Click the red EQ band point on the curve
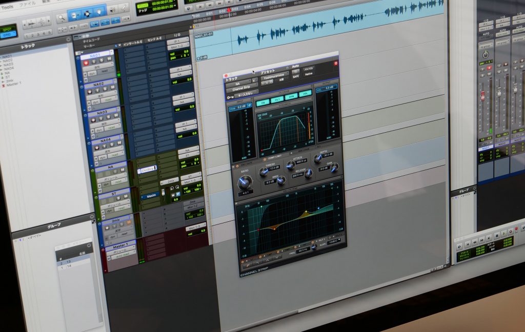Screen dimensions: 525x332 tap(258, 230)
